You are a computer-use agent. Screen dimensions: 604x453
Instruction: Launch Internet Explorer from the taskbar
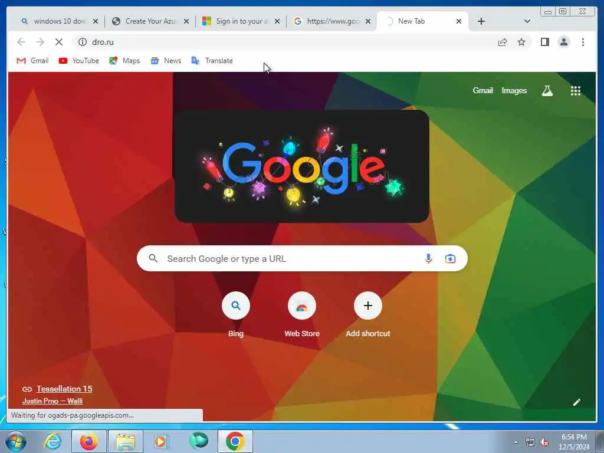pyautogui.click(x=52, y=441)
